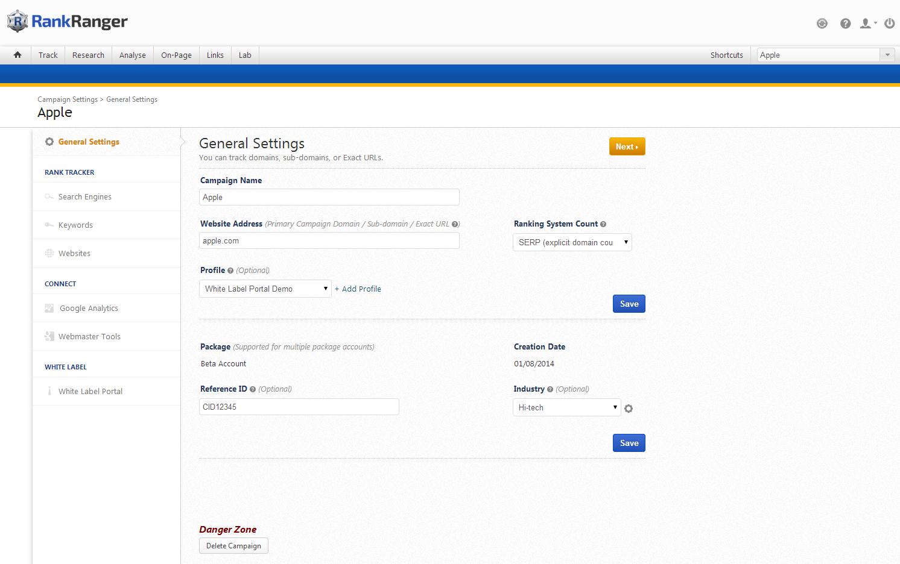The width and height of the screenshot is (900, 564).
Task: Open the help question mark icon in header
Action: 845,23
